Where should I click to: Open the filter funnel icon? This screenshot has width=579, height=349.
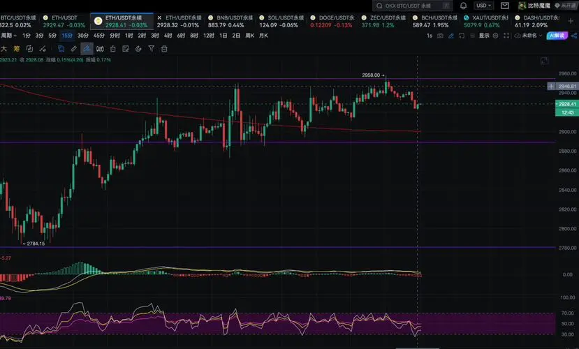pos(152,49)
